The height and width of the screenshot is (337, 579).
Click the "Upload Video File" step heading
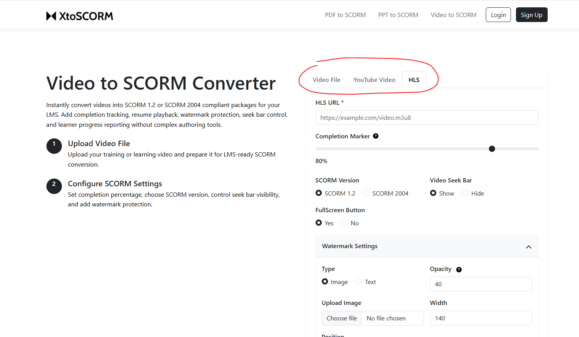99,143
